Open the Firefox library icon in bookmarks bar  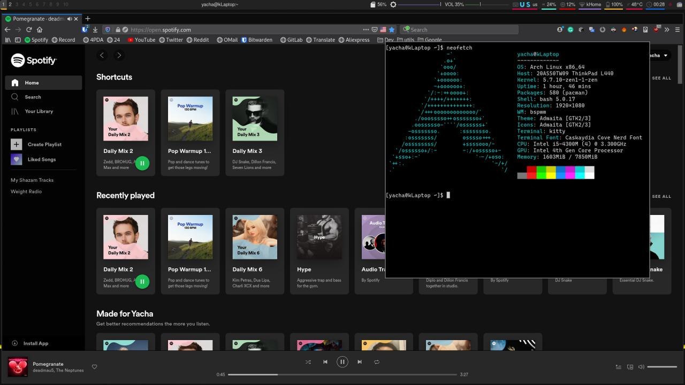click(8, 40)
